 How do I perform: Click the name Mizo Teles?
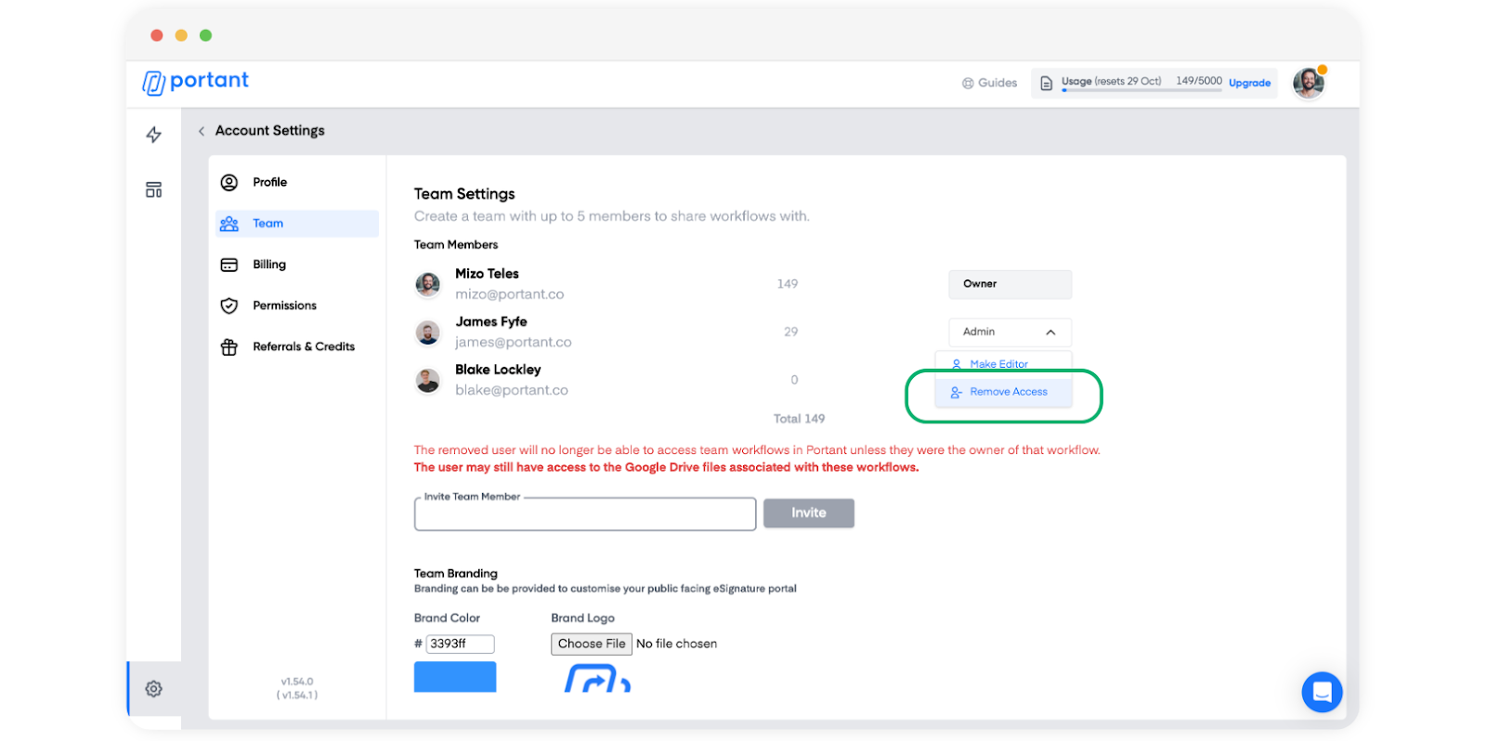tap(487, 274)
